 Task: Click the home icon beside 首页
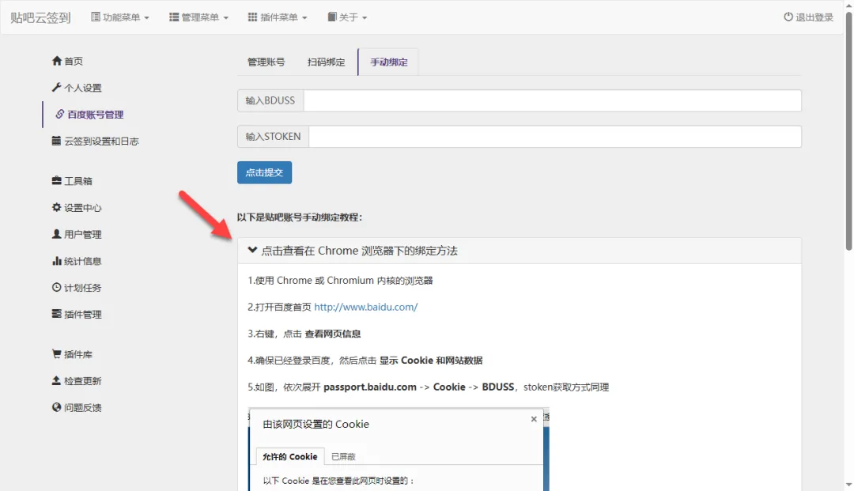57,61
